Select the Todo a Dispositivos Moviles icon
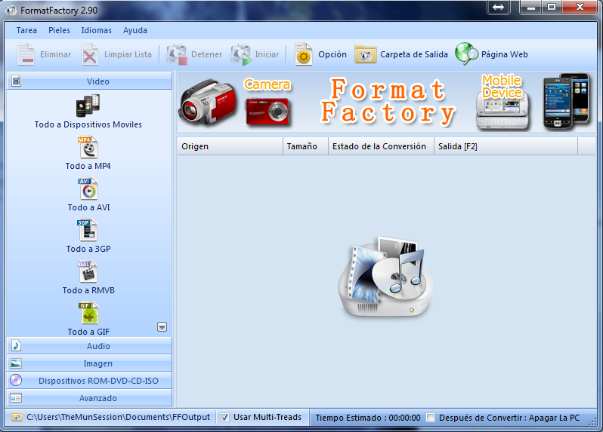 88,106
